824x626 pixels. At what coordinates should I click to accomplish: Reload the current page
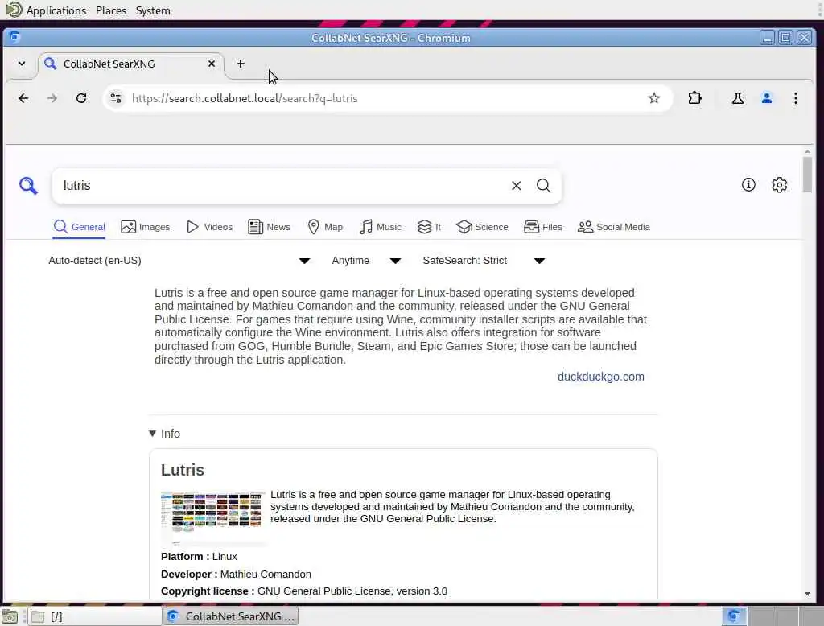click(x=81, y=98)
